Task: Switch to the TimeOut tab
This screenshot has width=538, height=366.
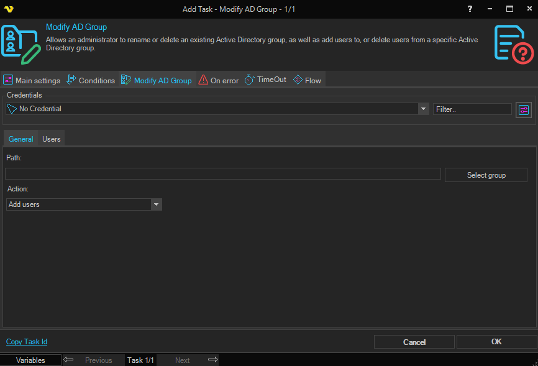Action: point(265,80)
